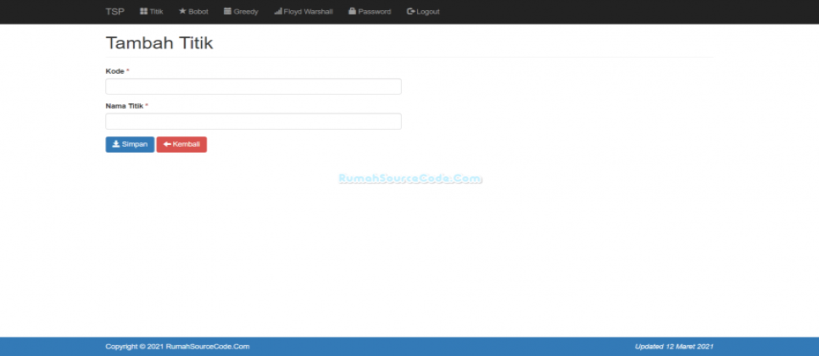
Task: Click the Copyright 2021 RumahSourceCode.Com footer text
Action: click(177, 346)
